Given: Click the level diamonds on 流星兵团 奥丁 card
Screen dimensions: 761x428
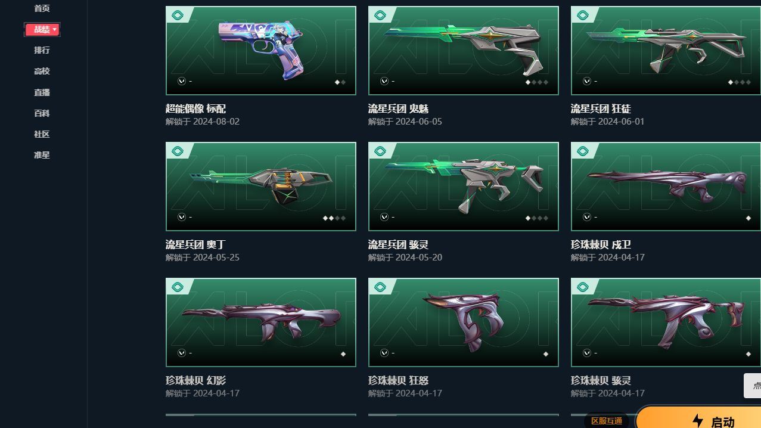Looking at the screenshot, I should (x=334, y=218).
